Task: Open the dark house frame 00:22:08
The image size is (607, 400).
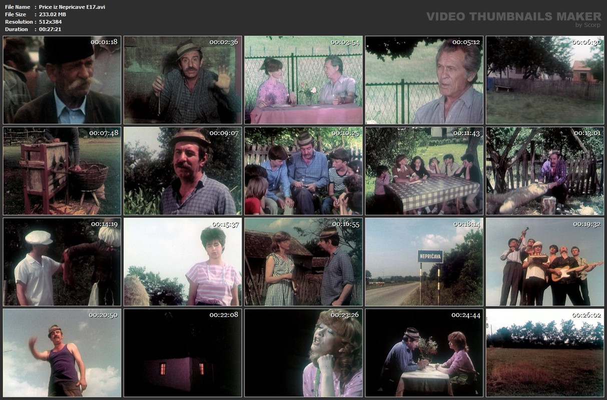Action: pyautogui.click(x=183, y=353)
